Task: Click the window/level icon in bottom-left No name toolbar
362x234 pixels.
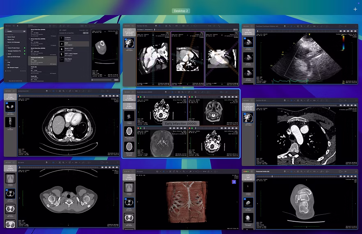Action: 47,163
